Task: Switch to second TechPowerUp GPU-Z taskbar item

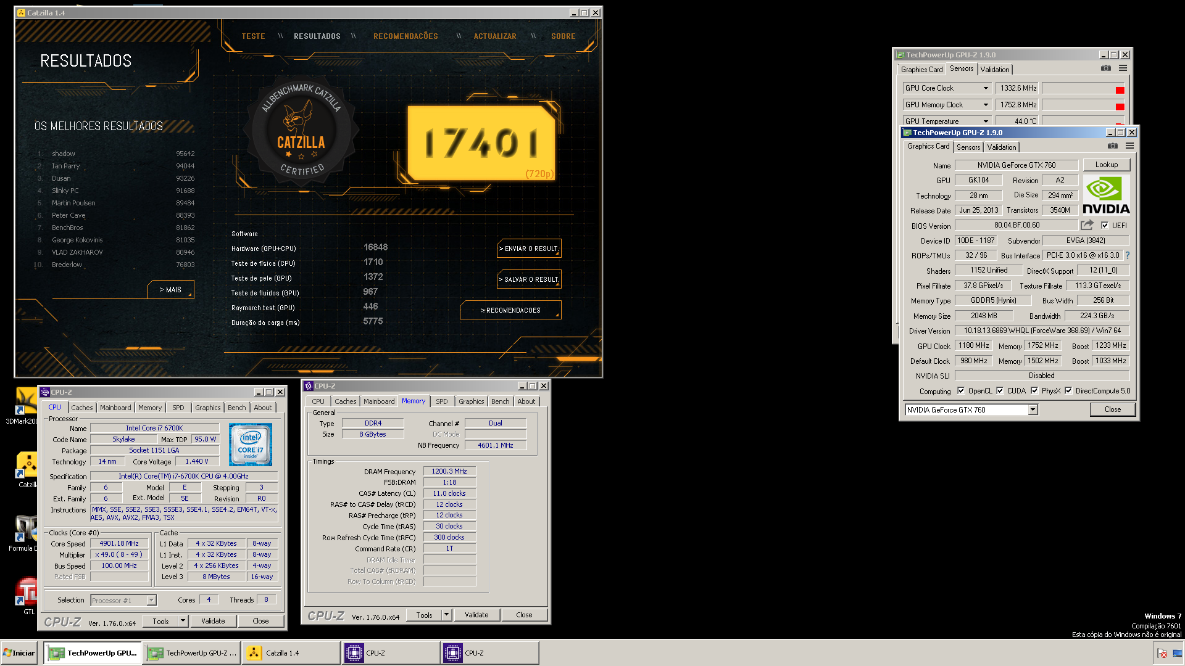Action: click(192, 653)
